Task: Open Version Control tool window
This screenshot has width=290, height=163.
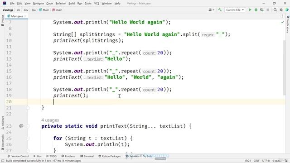Action: [18, 156]
